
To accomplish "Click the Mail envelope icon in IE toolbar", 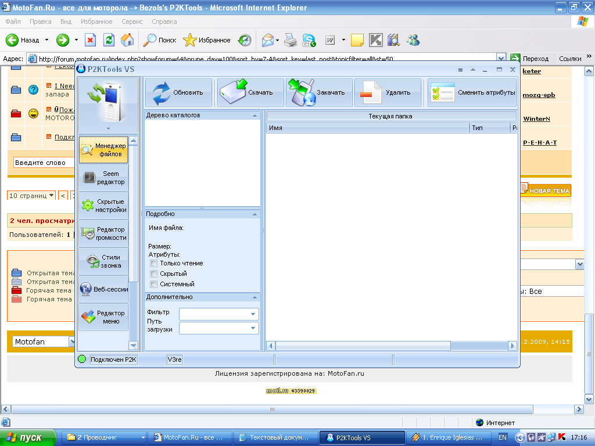I will [267, 40].
